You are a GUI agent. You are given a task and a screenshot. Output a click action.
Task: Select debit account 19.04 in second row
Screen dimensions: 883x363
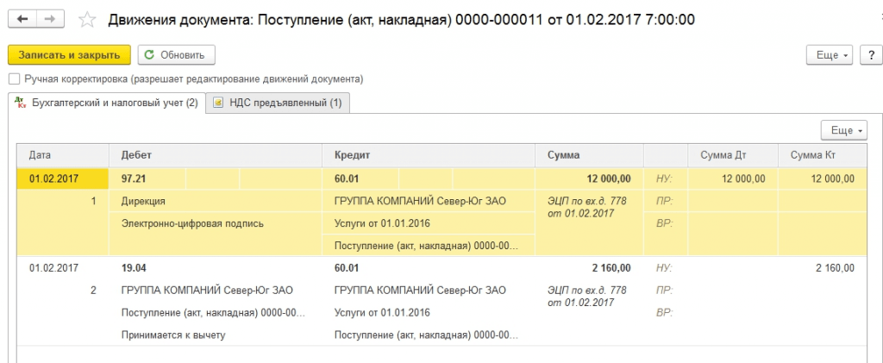(134, 268)
